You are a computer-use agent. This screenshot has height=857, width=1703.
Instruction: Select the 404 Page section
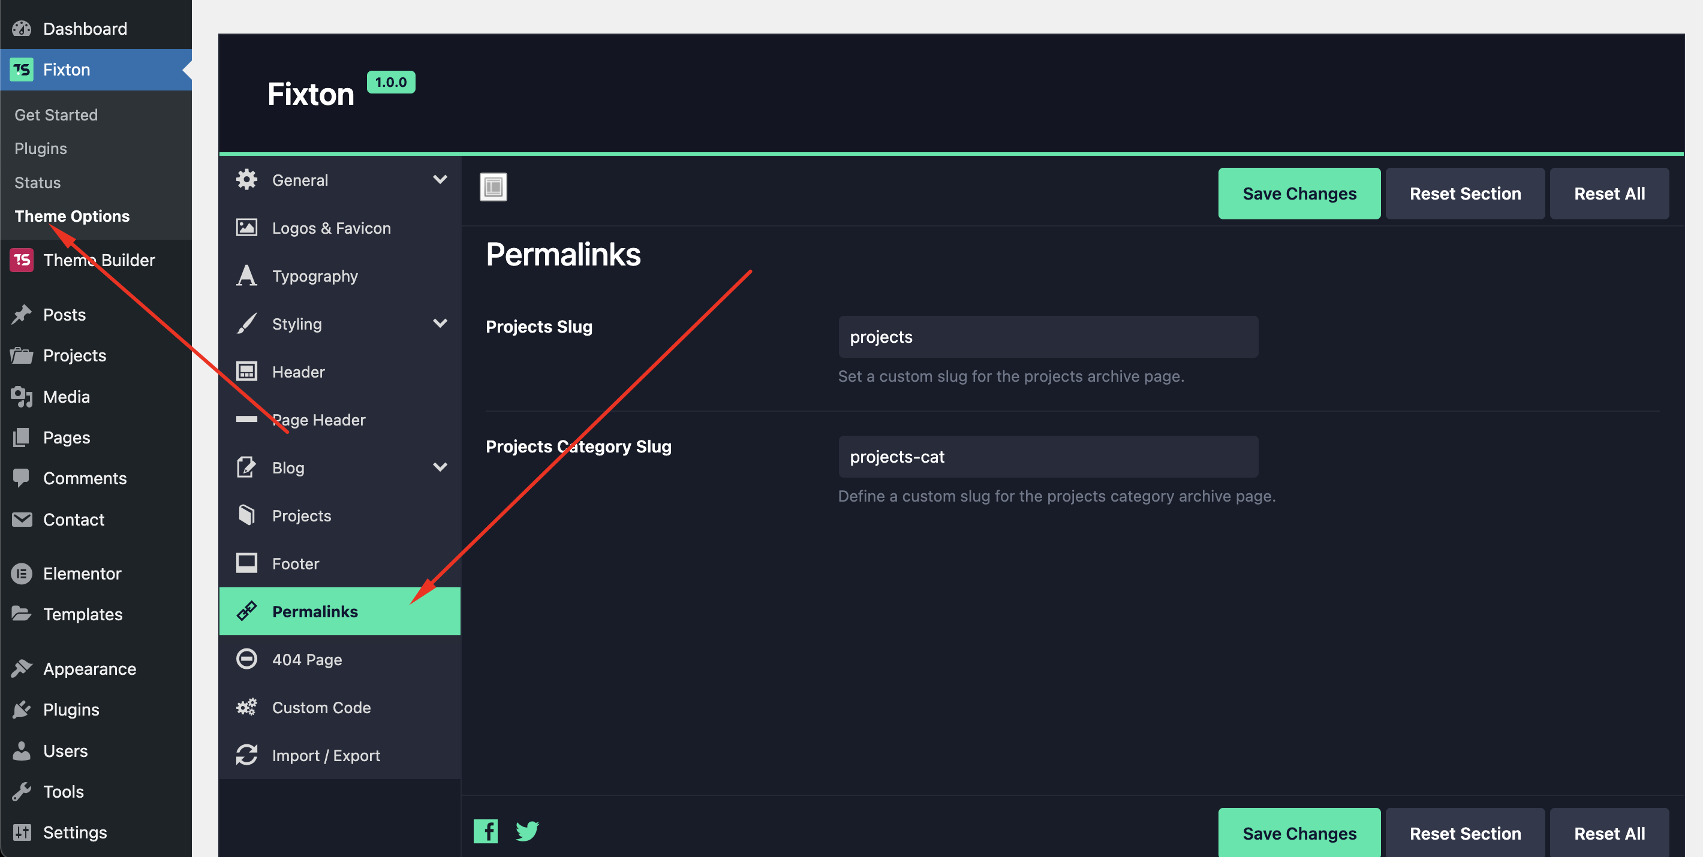307,659
